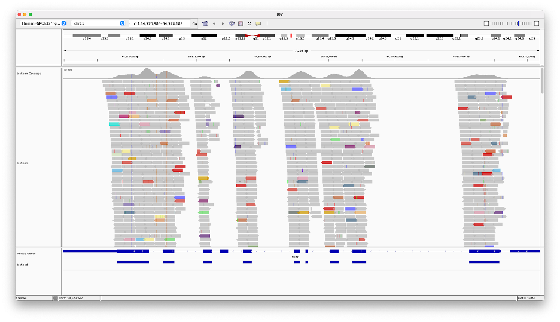Click the red position marker on chromosome ideogram
Screen dimensions: 560x322
click(291, 36)
